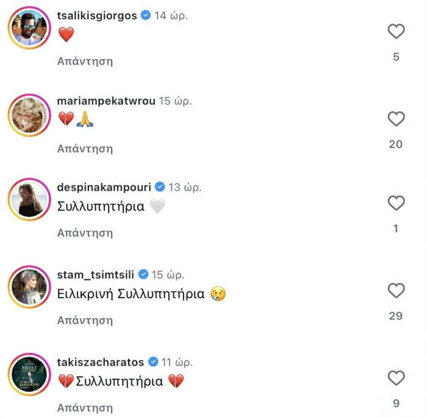Like mariampekatwrou's comment with heart icon
This screenshot has height=417, width=427.
pos(396,118)
